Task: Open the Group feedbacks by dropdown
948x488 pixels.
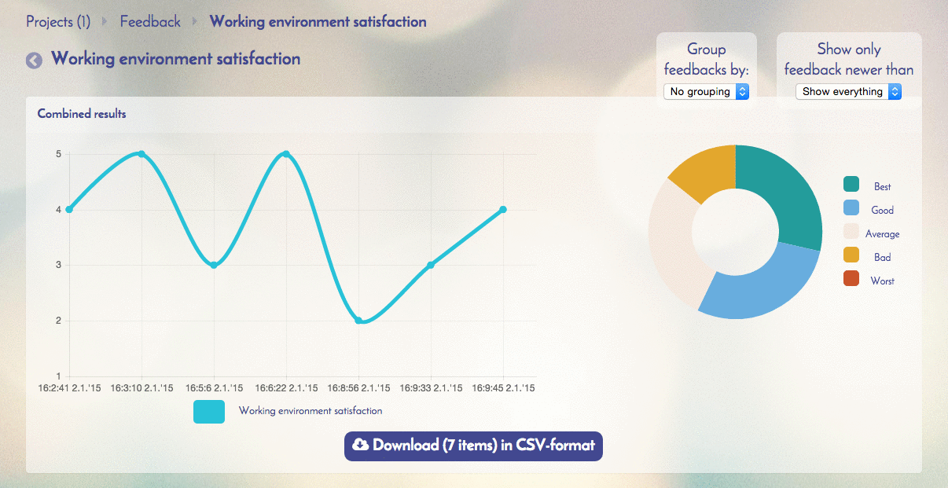Action: click(706, 92)
